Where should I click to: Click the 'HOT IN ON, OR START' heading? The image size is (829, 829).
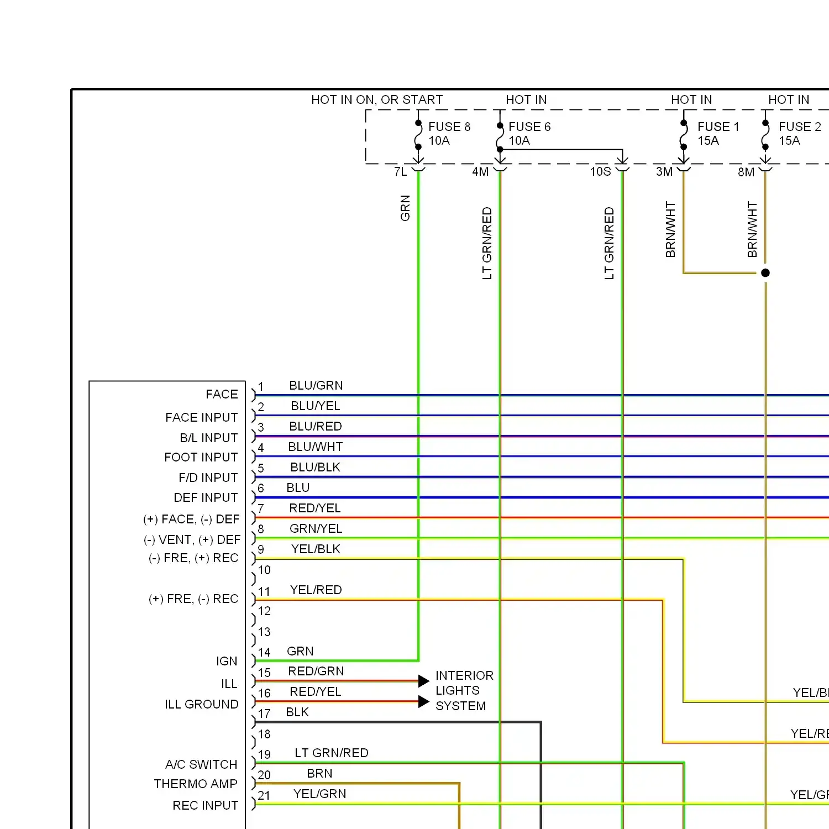click(377, 100)
